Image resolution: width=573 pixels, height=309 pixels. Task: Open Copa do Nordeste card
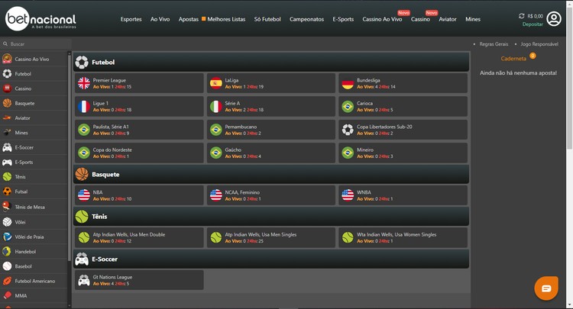click(139, 153)
